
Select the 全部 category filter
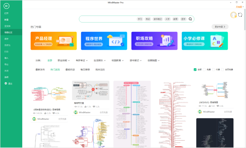pos(50,61)
